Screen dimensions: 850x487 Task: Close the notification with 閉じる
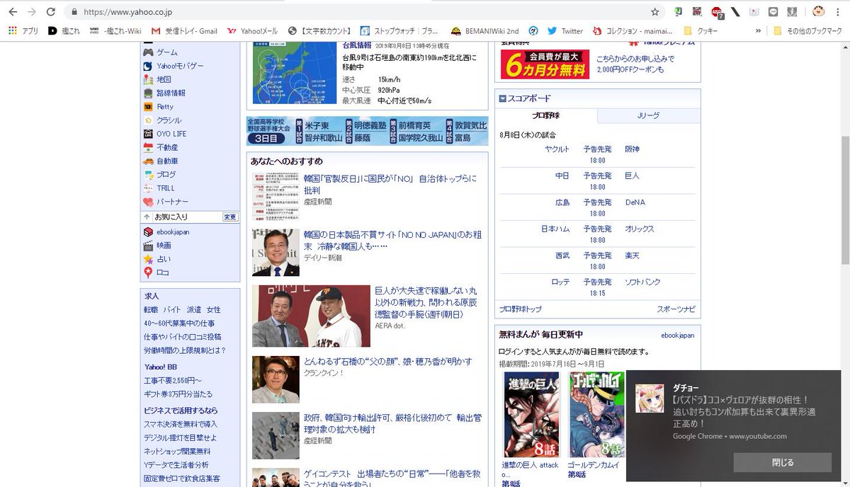782,462
